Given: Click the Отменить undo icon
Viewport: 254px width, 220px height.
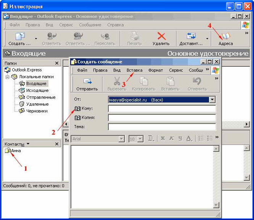Looking at the screenshot, I should click(197, 81).
